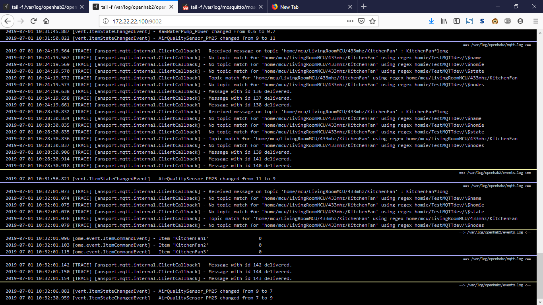Save page to Pocket icon
543x305 pixels.
tap(361, 21)
